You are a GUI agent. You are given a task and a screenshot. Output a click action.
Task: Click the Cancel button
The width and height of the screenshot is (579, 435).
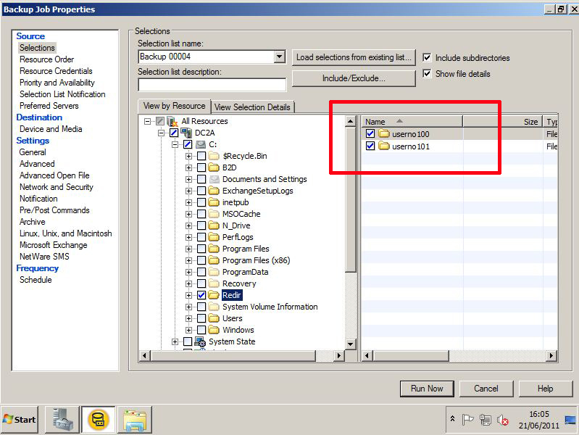pos(486,389)
